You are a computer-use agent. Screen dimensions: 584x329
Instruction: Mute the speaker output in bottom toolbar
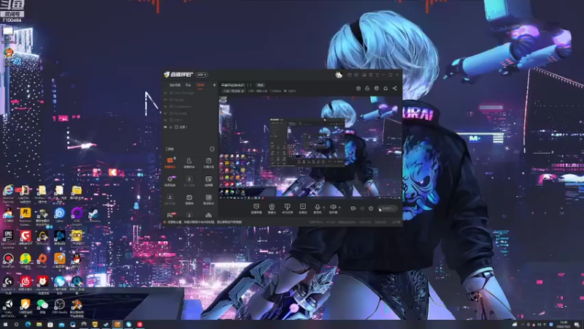333,208
